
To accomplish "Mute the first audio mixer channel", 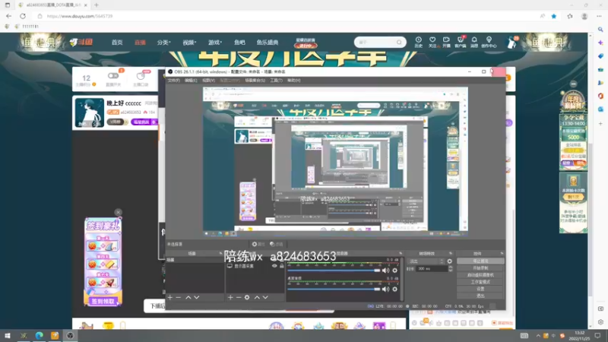I will click(x=385, y=271).
